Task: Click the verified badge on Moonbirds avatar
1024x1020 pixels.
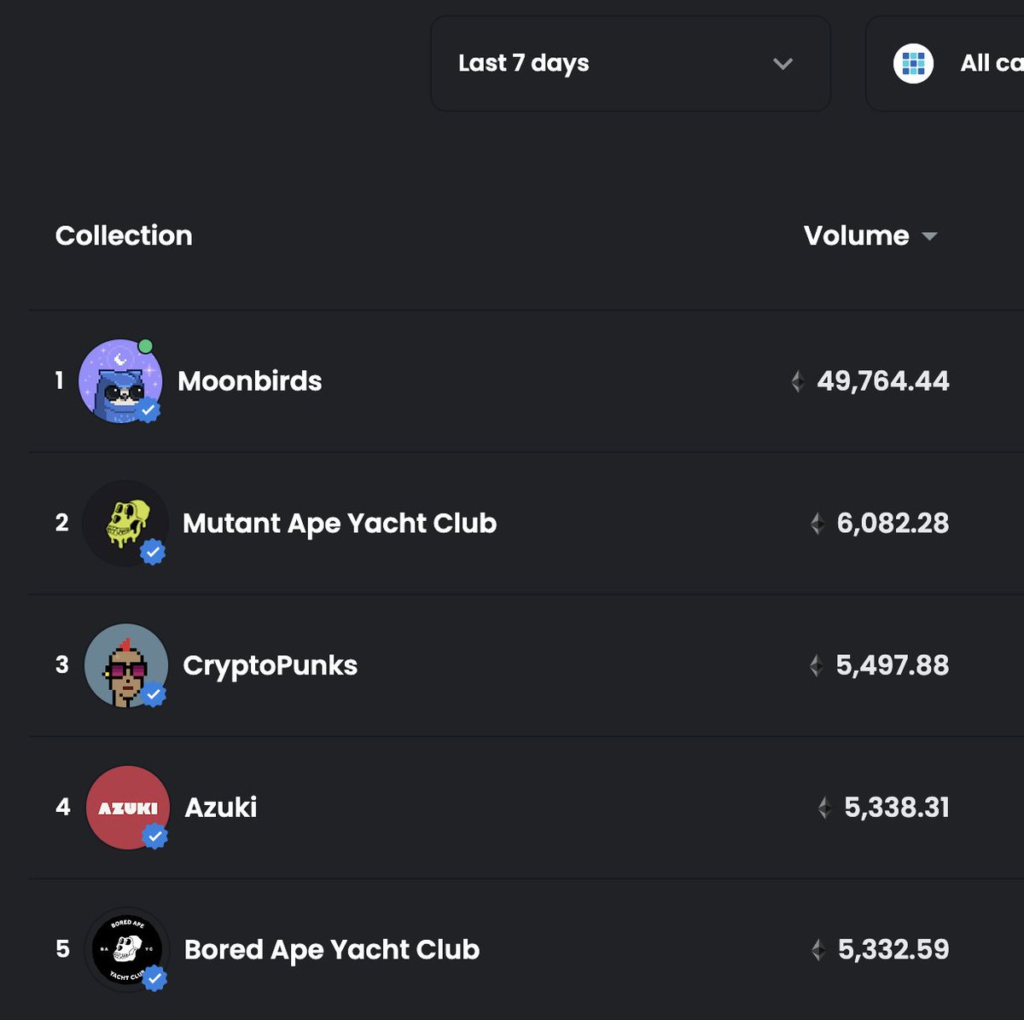Action: pos(148,410)
